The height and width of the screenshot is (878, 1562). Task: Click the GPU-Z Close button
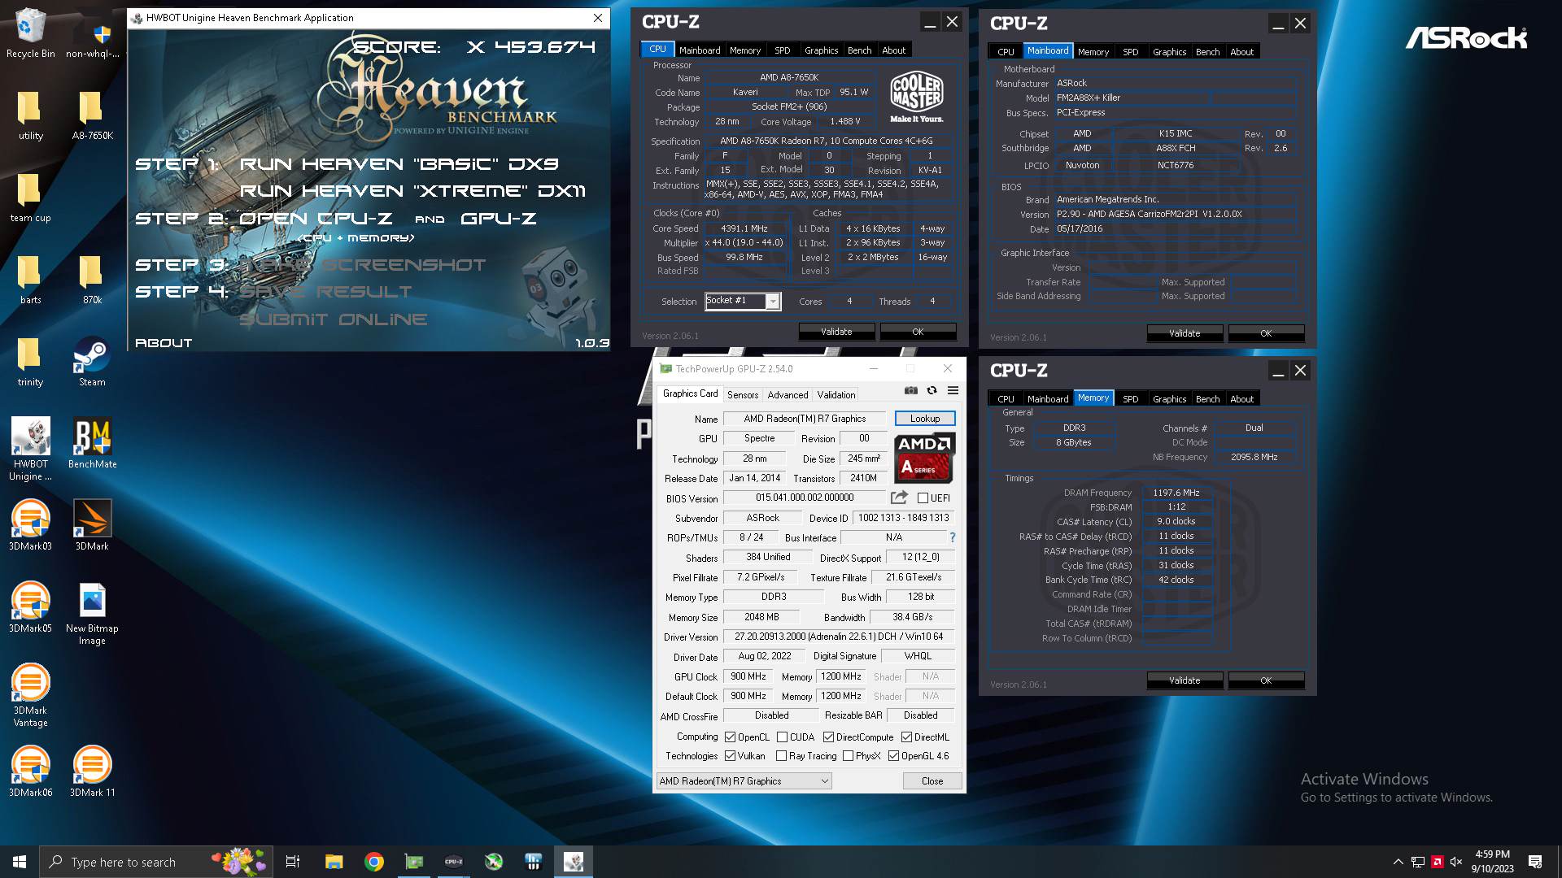(x=932, y=781)
